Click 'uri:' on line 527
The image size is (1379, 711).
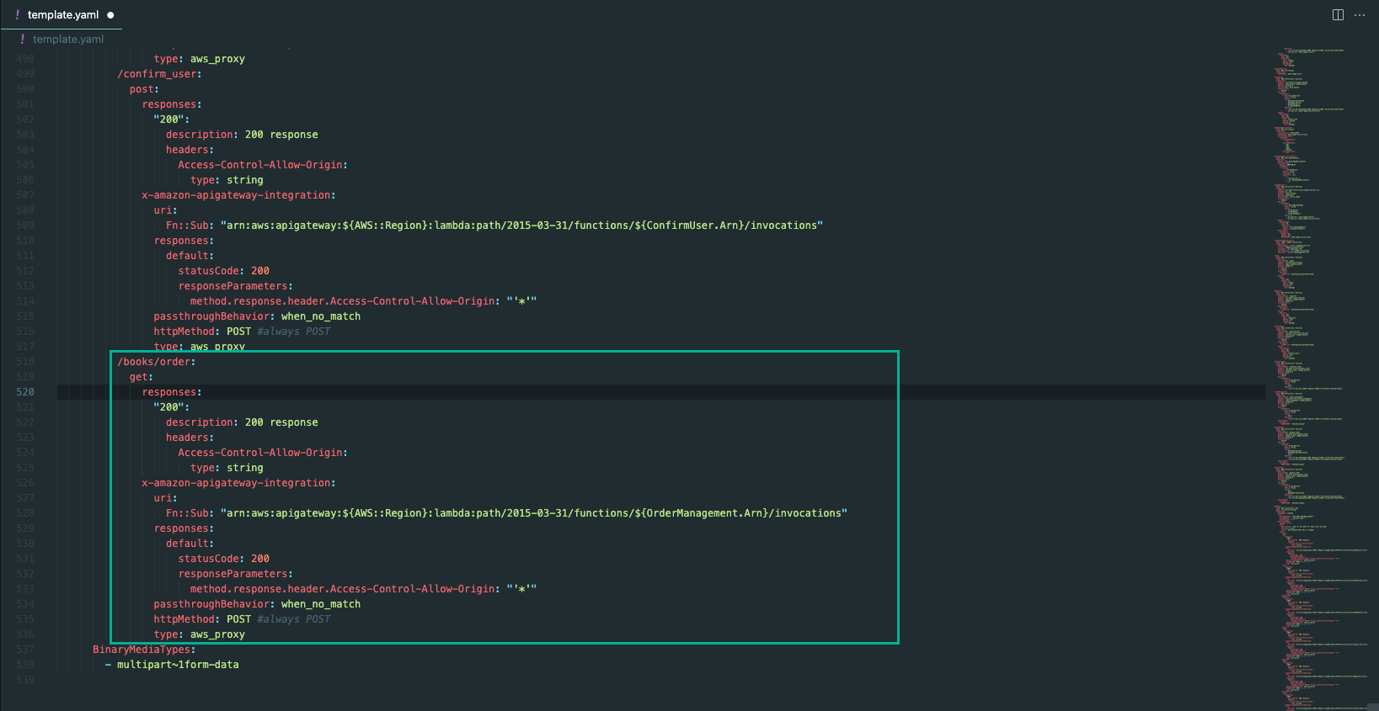(166, 498)
